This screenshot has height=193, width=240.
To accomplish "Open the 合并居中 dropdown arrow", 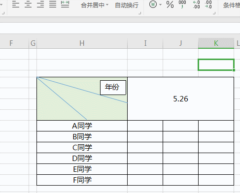I will (x=107, y=4).
